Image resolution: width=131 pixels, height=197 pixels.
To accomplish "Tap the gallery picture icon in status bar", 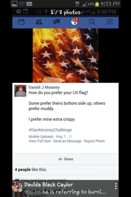I will coord(15,4).
